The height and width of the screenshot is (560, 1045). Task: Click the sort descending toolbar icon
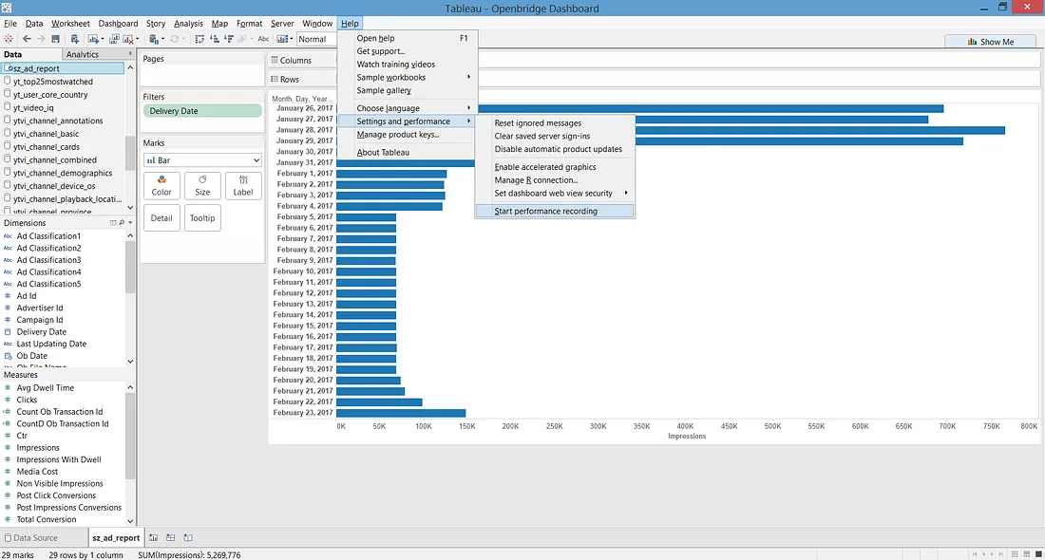pyautogui.click(x=228, y=39)
